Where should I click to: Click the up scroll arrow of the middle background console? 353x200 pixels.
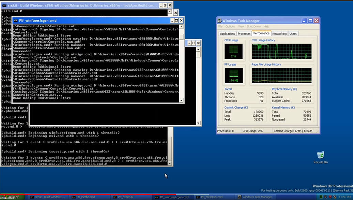[x=198, y=49]
